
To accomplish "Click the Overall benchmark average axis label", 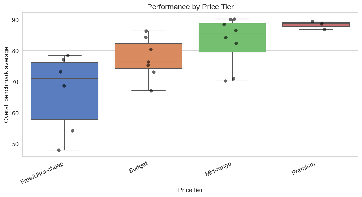I will 6,85.
